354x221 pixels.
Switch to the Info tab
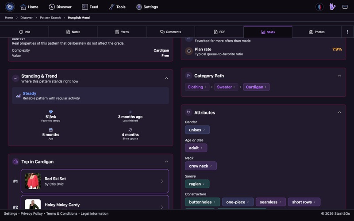tap(24, 32)
